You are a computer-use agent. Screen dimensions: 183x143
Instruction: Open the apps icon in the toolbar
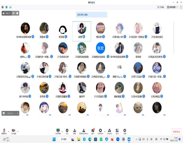click(117, 131)
